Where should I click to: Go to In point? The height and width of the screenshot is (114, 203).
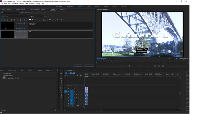tap(134, 66)
